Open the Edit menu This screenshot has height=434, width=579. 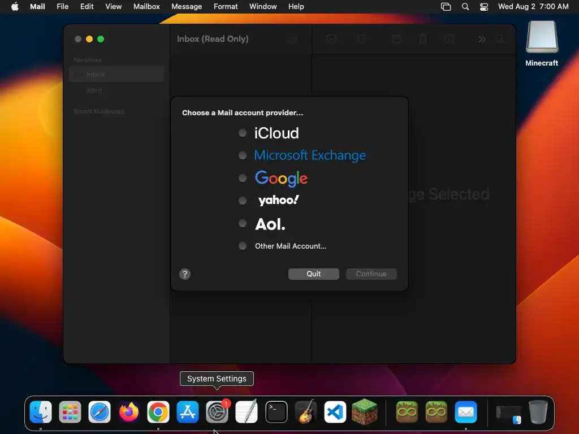pyautogui.click(x=87, y=7)
